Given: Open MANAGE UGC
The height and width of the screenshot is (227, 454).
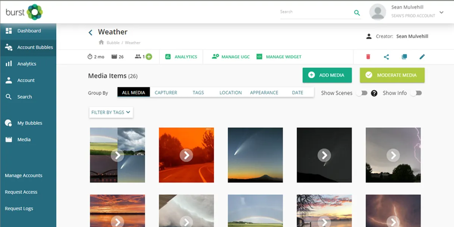Looking at the screenshot, I should [230, 57].
